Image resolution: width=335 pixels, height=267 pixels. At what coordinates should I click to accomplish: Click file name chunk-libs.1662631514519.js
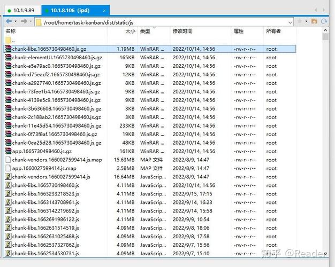[x=45, y=228]
